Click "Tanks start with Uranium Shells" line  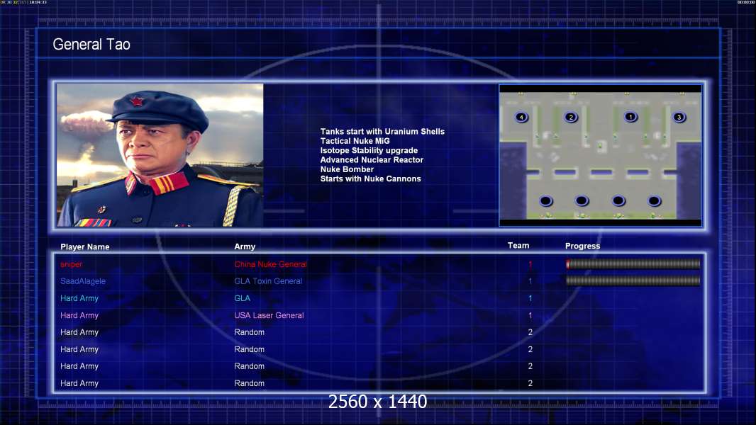point(382,132)
